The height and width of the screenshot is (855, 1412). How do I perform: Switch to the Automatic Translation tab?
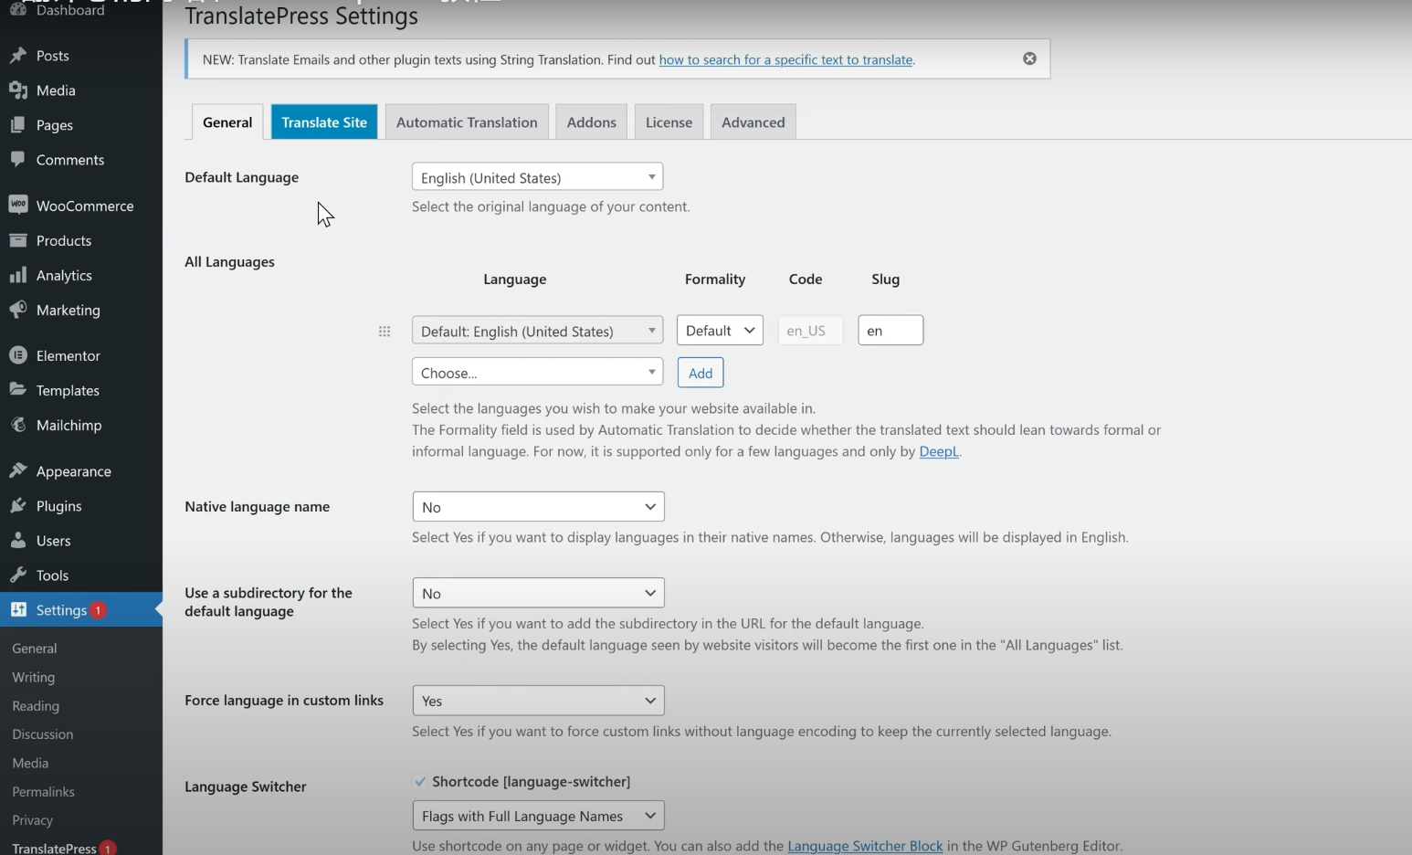click(x=467, y=122)
